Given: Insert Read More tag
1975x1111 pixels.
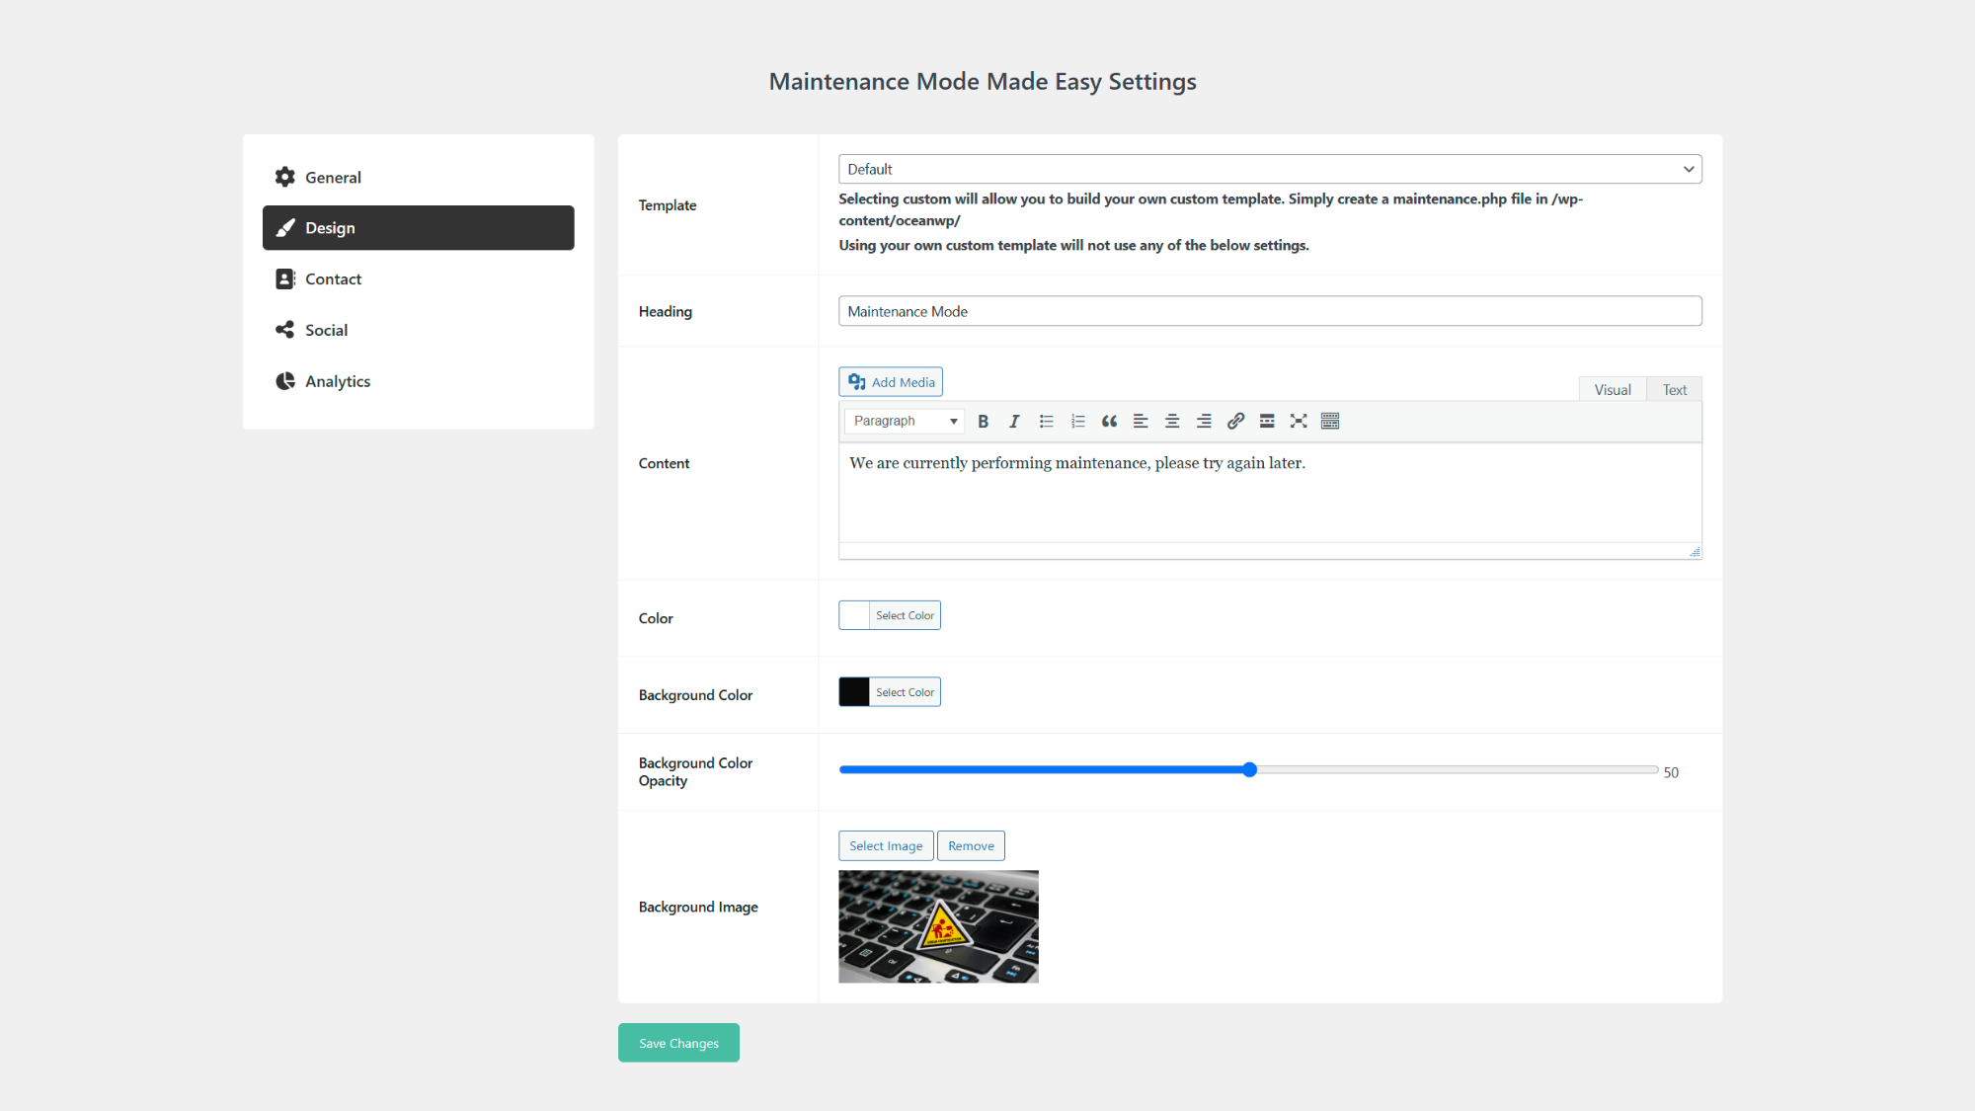Looking at the screenshot, I should click(1267, 421).
